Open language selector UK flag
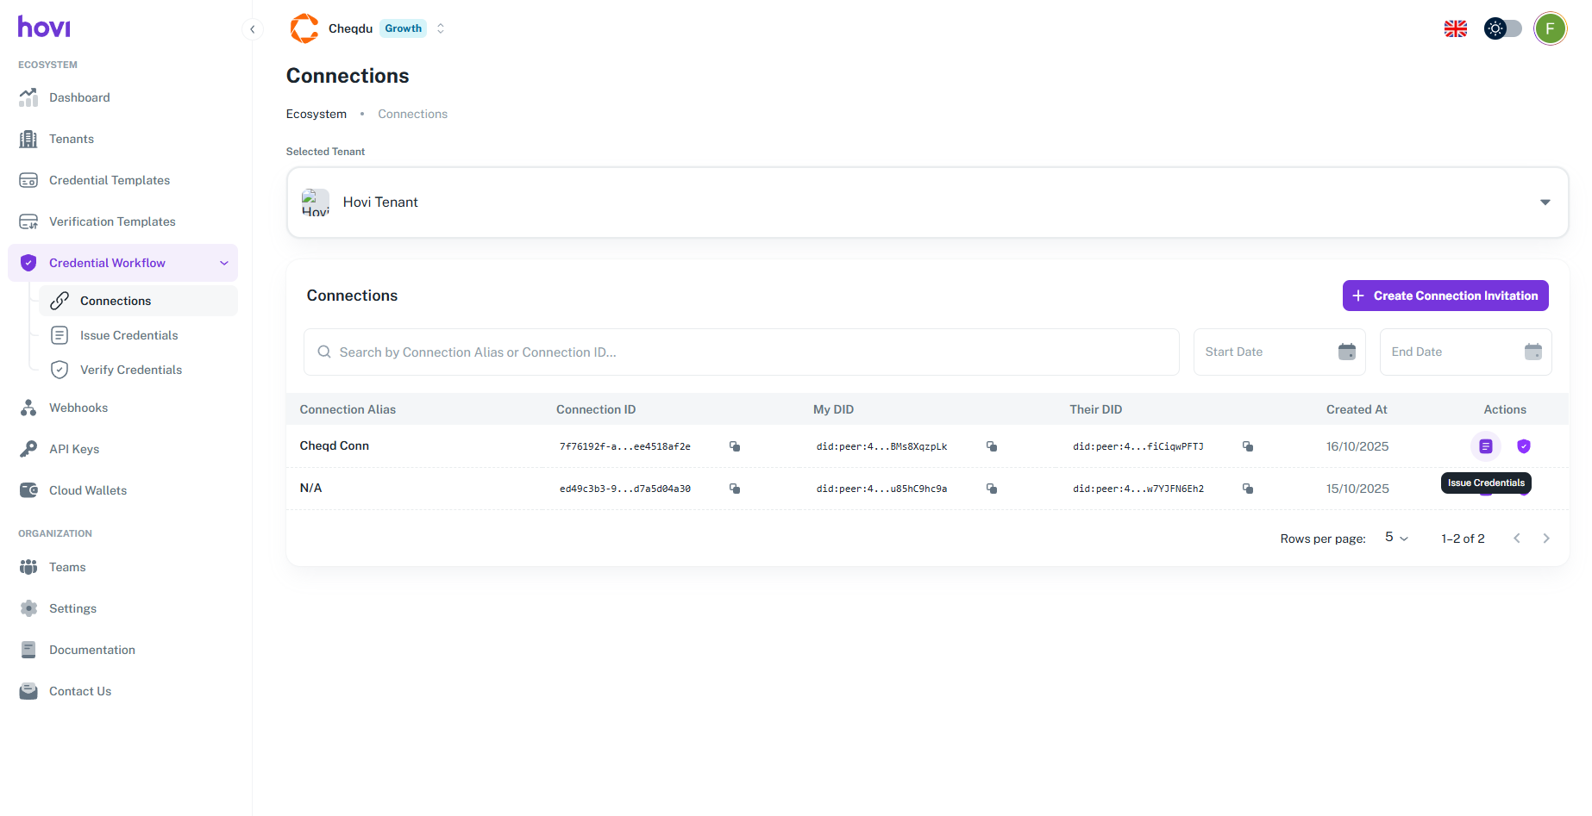 point(1456,28)
